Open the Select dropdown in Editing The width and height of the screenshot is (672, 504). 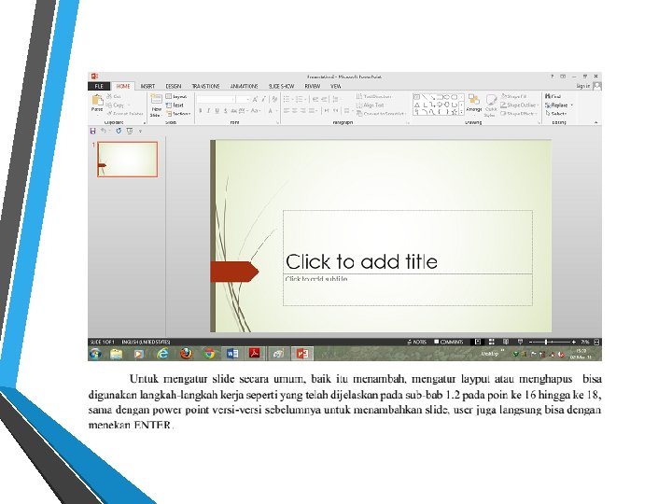[556, 114]
